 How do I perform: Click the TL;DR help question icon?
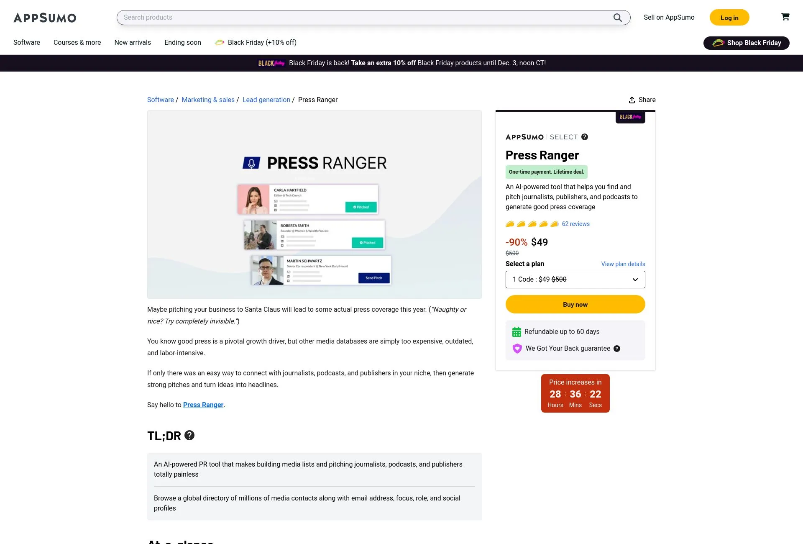(x=189, y=435)
